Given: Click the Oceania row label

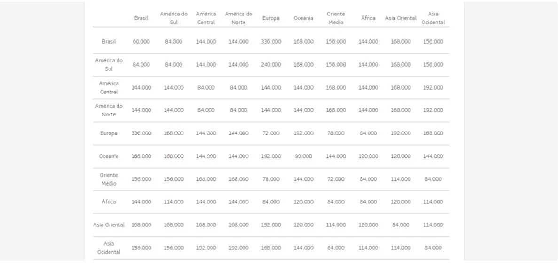Looking at the screenshot, I should pyautogui.click(x=109, y=156).
